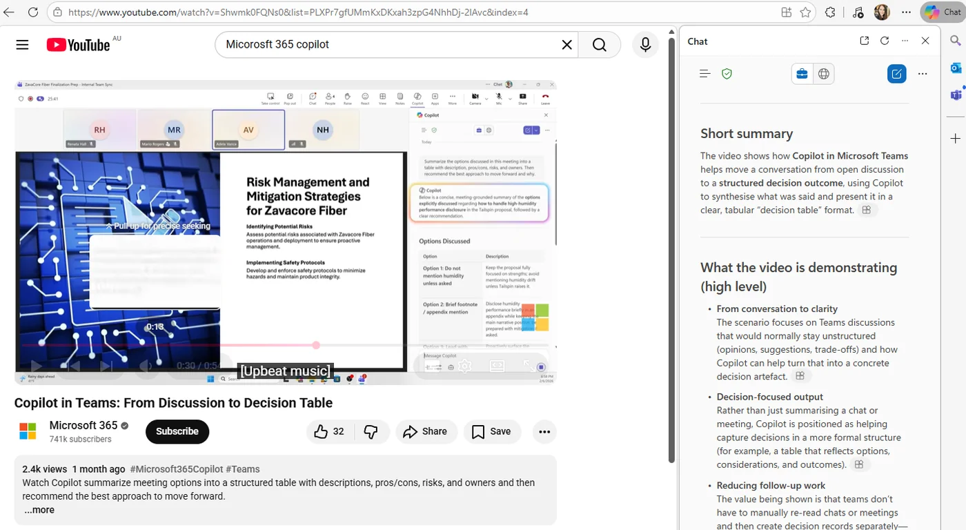The width and height of the screenshot is (966, 530).
Task: Start voice search with the microphone
Action: (x=645, y=45)
